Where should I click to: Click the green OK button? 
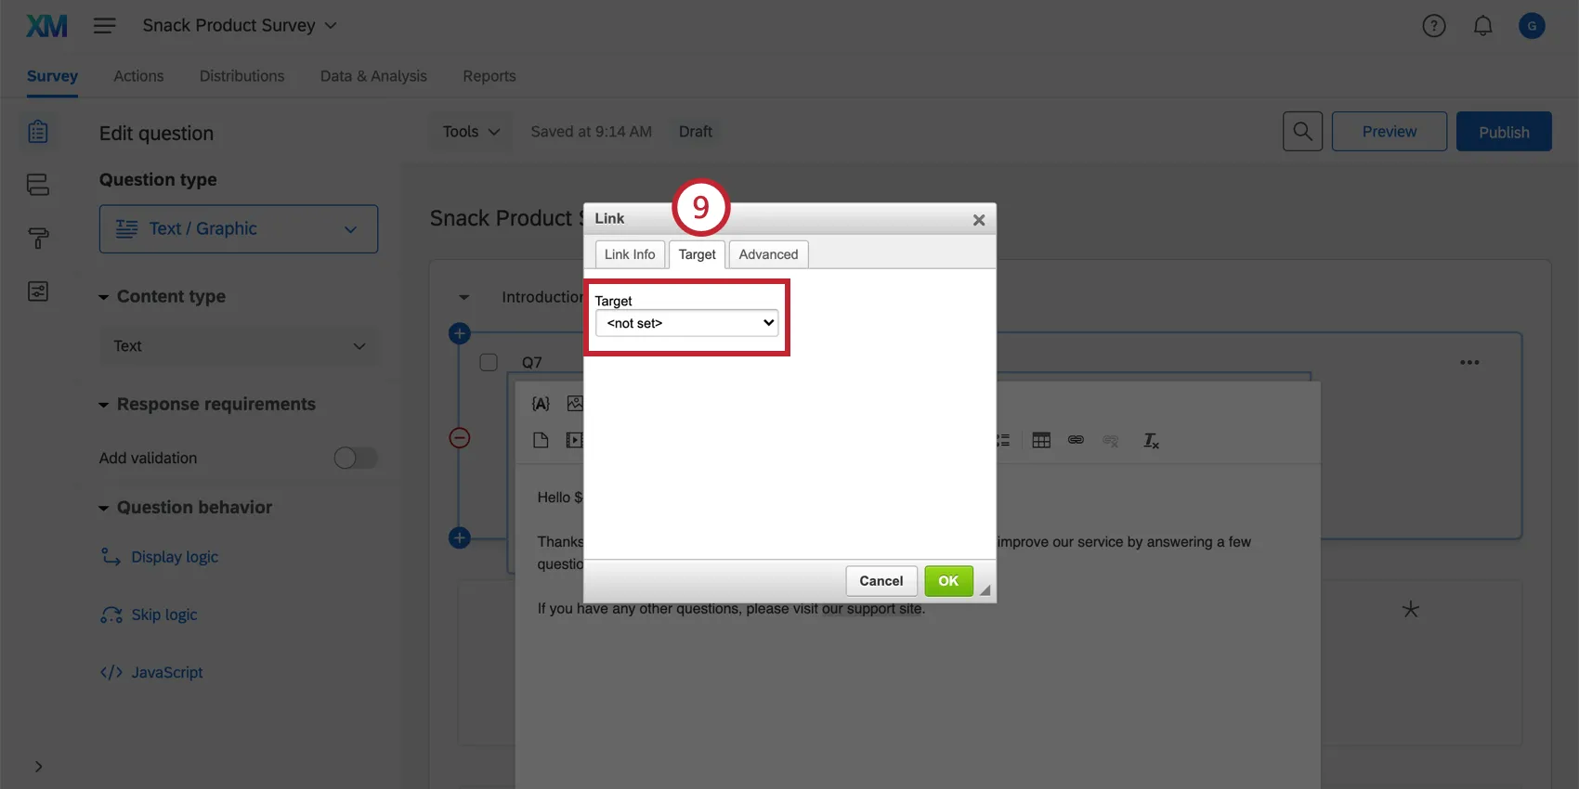(948, 581)
